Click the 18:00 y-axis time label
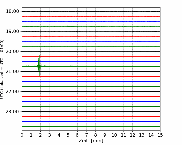This screenshot has width=182, height=145. [x=12, y=11]
